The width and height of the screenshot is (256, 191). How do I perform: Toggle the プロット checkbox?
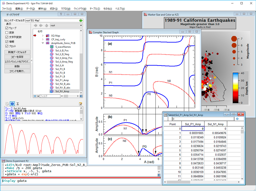7,46
